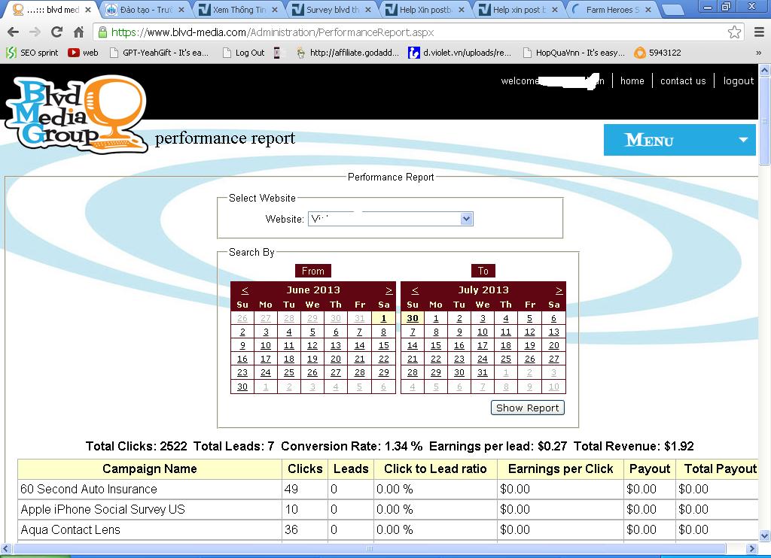Close the Farm Heroes tab
The width and height of the screenshot is (771, 558).
click(x=648, y=9)
